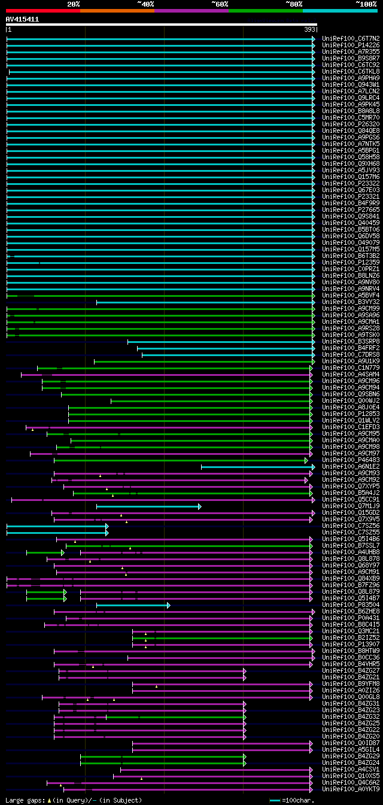
Task: Select label UniRef100_A4UHB8
Action: [351, 552]
